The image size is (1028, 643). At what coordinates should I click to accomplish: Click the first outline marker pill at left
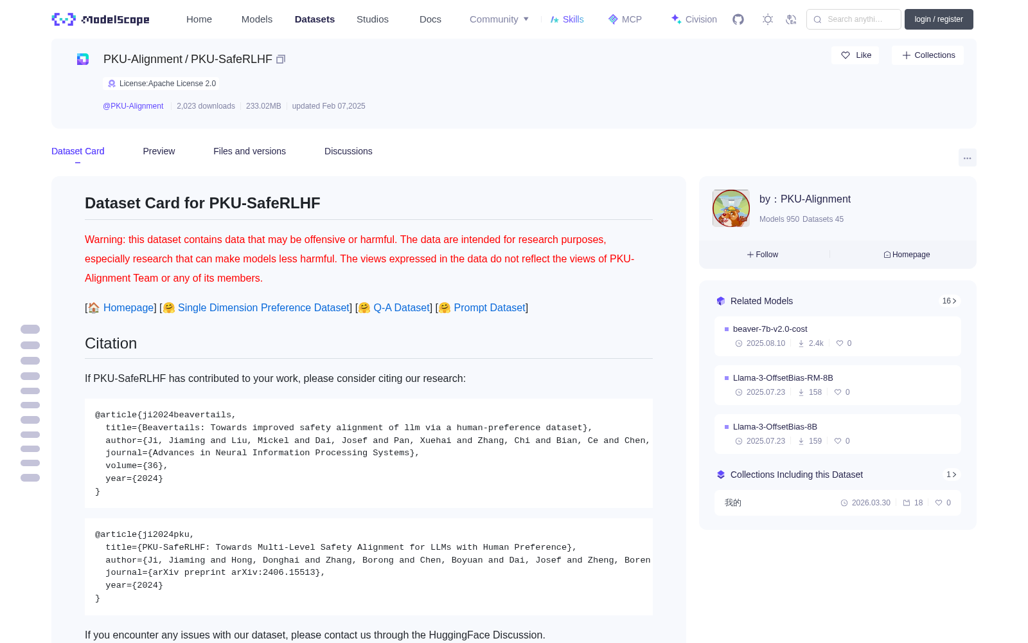[30, 329]
